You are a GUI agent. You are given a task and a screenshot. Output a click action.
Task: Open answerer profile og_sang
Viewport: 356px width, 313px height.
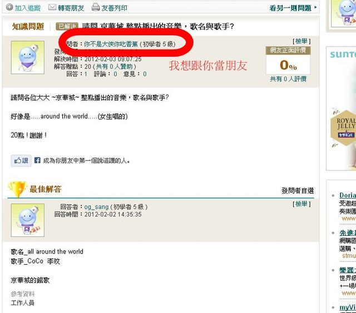coord(96,207)
